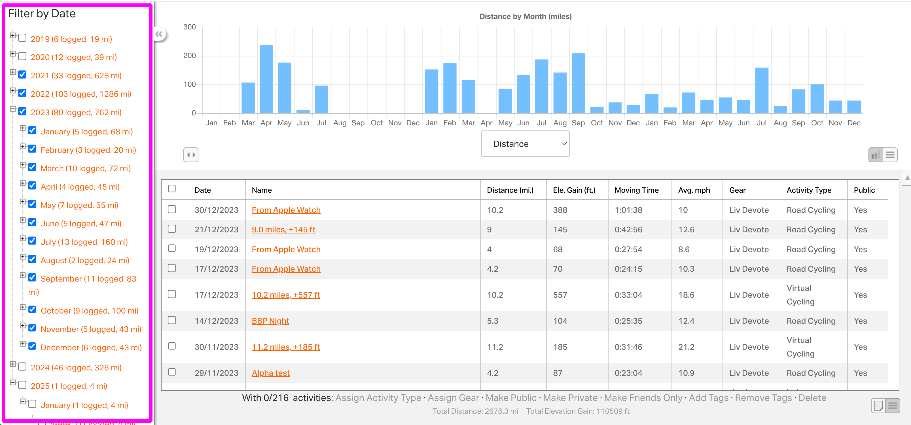Sort table by Moving Time column header

[x=636, y=190]
